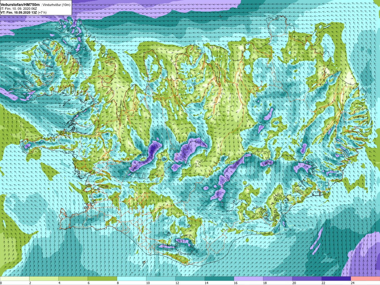Click the legend value 24
This screenshot has width=380, height=285.
click(352, 283)
